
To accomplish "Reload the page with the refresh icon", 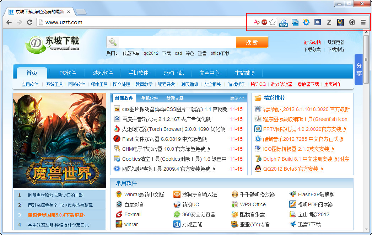I will pyautogui.click(x=29, y=22).
